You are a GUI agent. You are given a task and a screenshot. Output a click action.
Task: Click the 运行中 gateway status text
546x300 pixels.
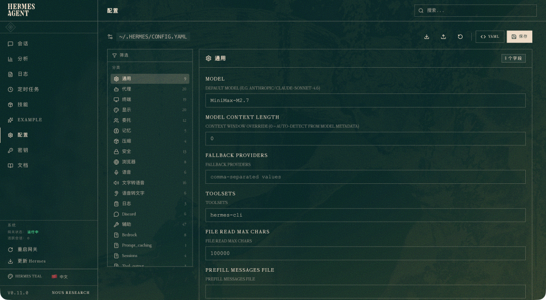pyautogui.click(x=33, y=232)
